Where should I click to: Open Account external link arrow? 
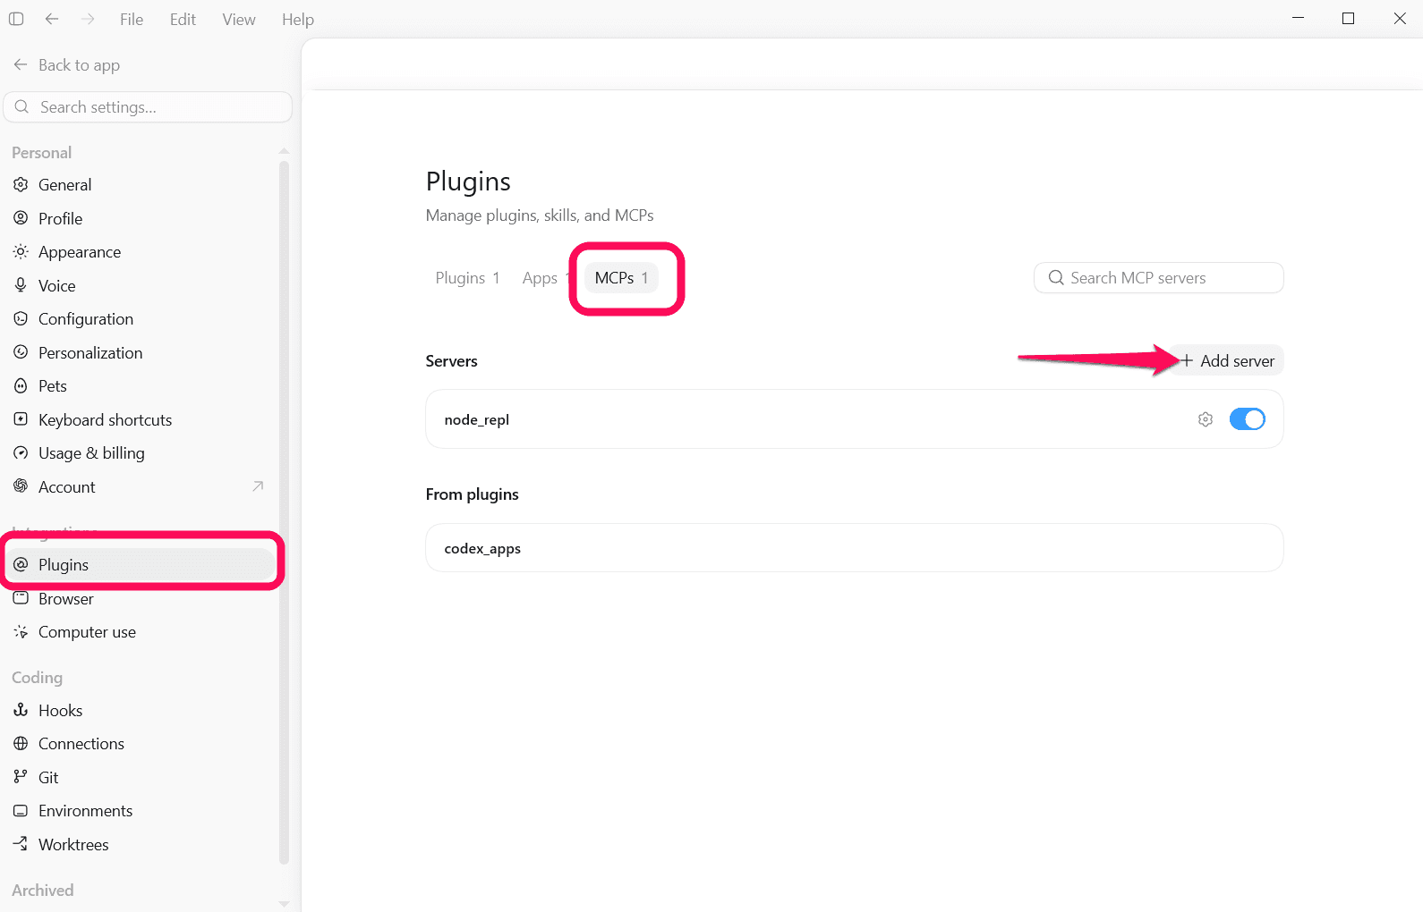pyautogui.click(x=258, y=486)
